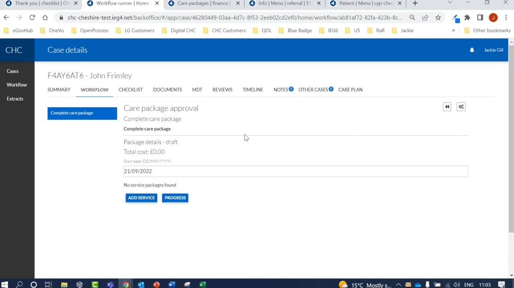
Task: Open the Chrome three-dot menu
Action: click(507, 18)
